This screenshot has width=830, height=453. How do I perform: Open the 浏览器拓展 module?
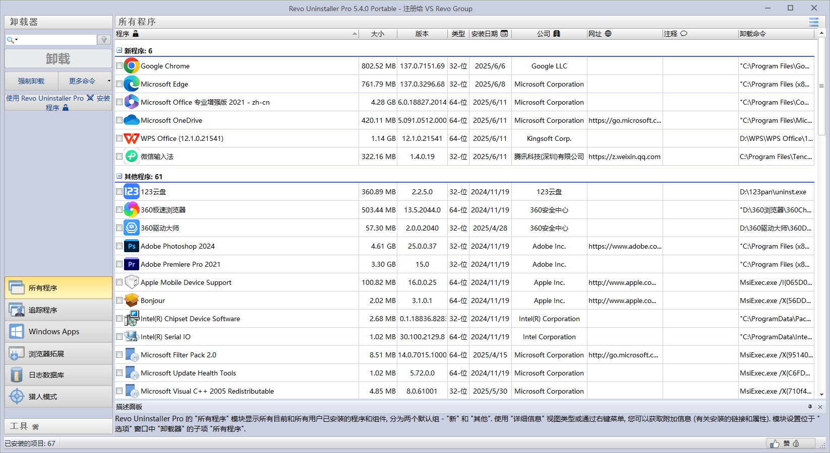coord(58,354)
